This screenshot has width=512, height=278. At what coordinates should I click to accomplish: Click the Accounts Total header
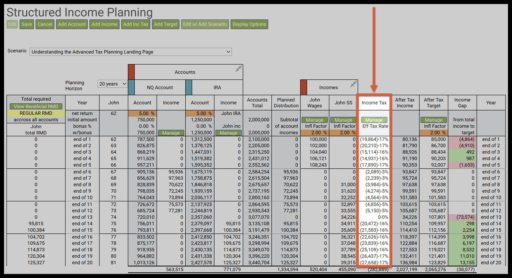257,103
